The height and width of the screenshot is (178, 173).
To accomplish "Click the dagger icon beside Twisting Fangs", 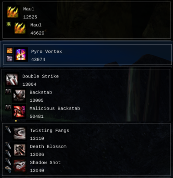I will [x=8, y=129].
